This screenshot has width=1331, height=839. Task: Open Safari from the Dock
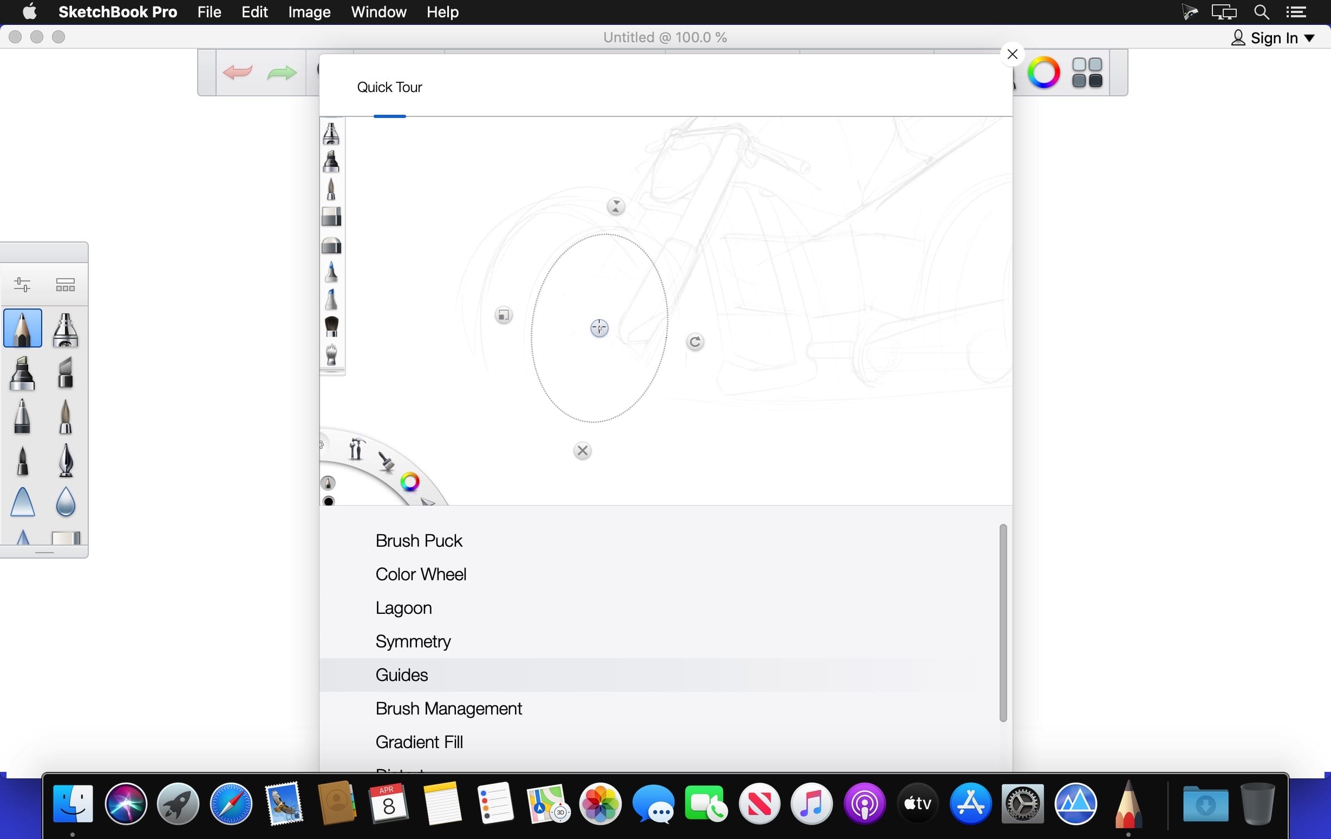[x=231, y=804]
